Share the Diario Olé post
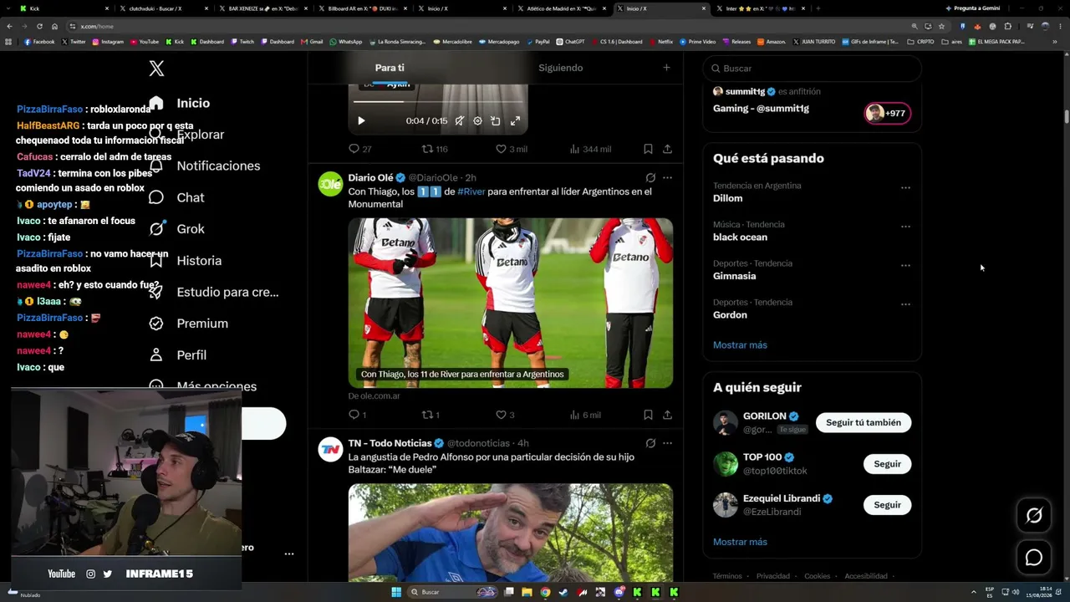 [667, 415]
